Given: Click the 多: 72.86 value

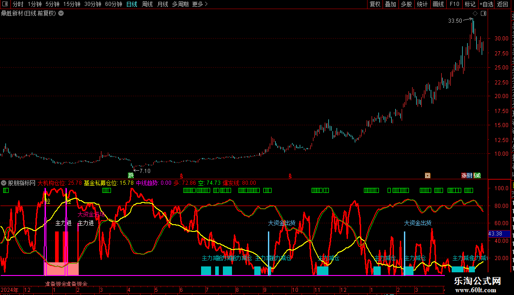Looking at the screenshot, I should click(185, 183).
